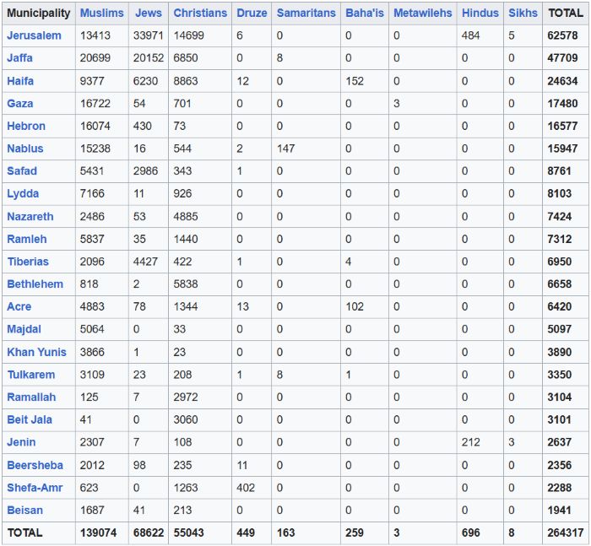Open the Jenin municipality link

pyautogui.click(x=21, y=442)
